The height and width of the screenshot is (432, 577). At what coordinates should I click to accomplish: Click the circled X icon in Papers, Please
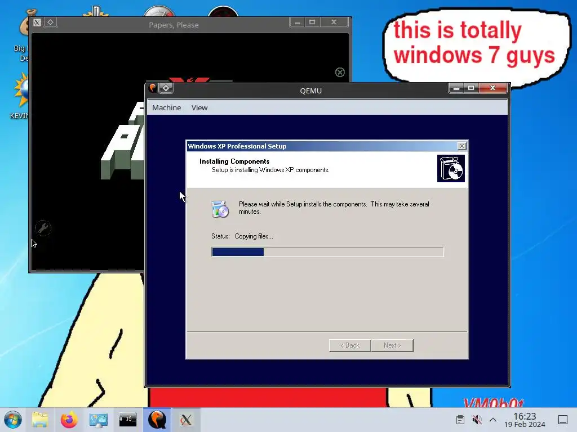tap(340, 72)
